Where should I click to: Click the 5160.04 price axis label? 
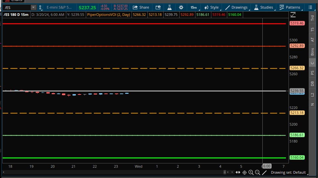[x=297, y=157]
